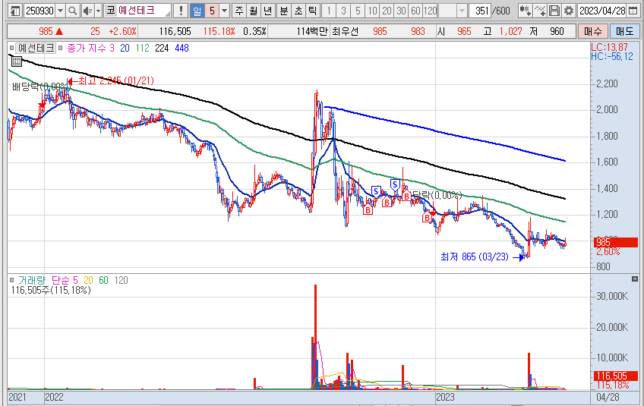The image size is (644, 406).
Task: Click the first red B buy marker on chart
Action: pos(368,209)
